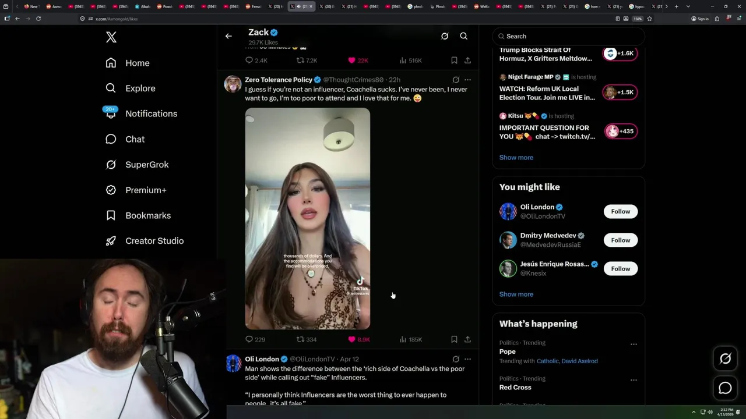Click Grok icon on Zero Tolerance post

(x=456, y=80)
